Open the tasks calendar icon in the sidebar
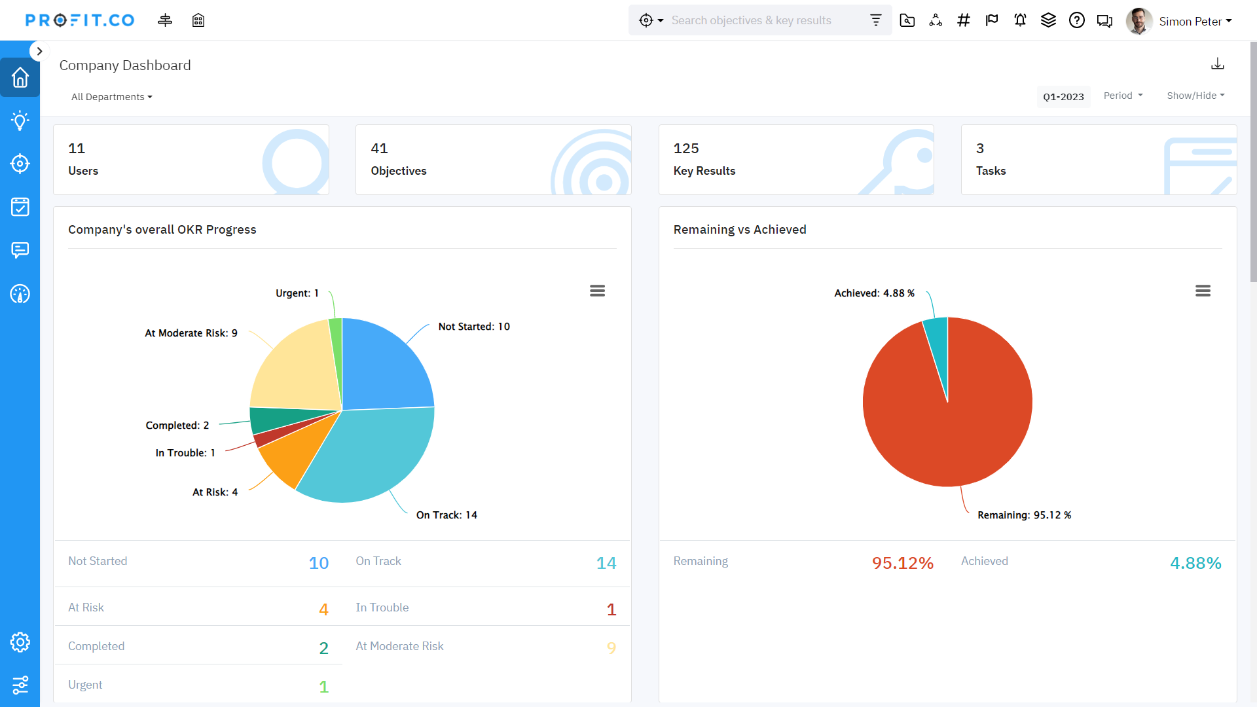Viewport: 1257px width, 707px height. point(20,207)
